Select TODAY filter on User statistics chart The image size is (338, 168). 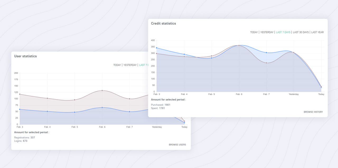click(x=117, y=65)
